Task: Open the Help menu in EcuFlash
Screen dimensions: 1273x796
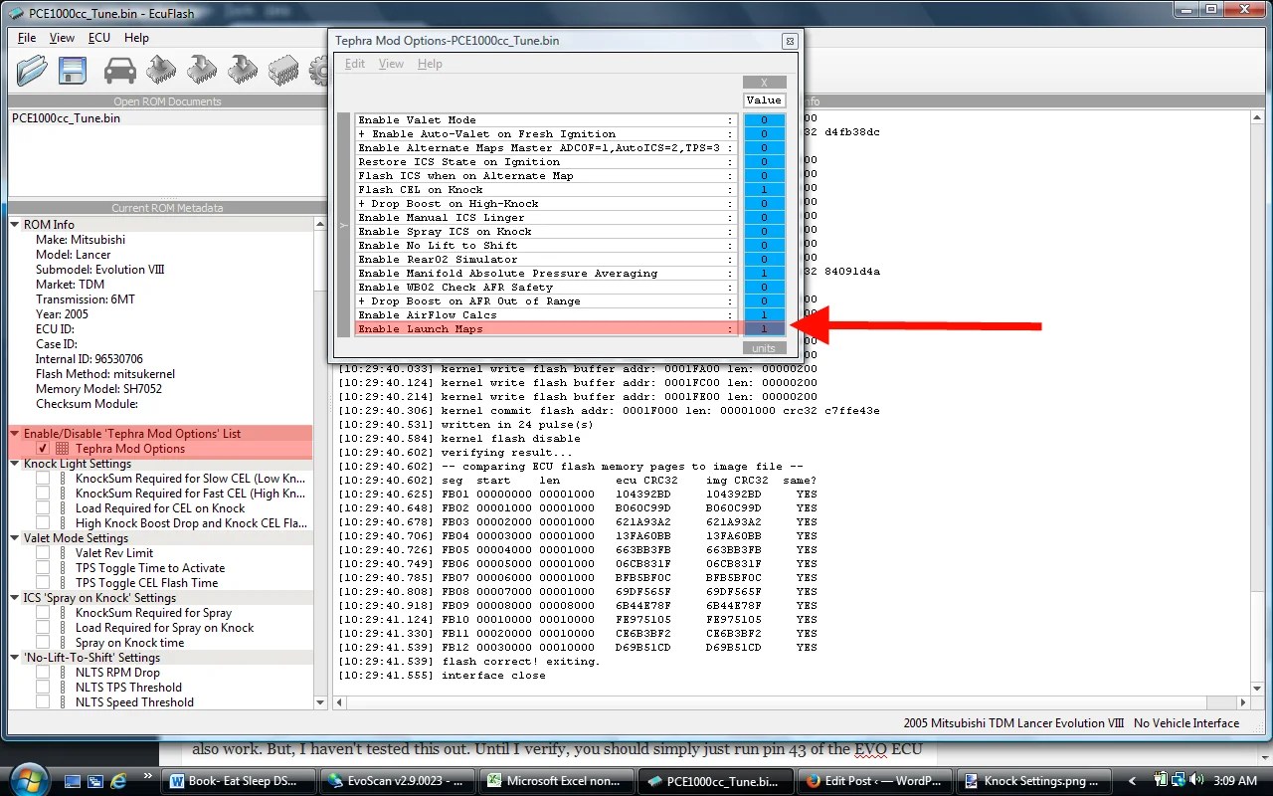Action: click(136, 38)
